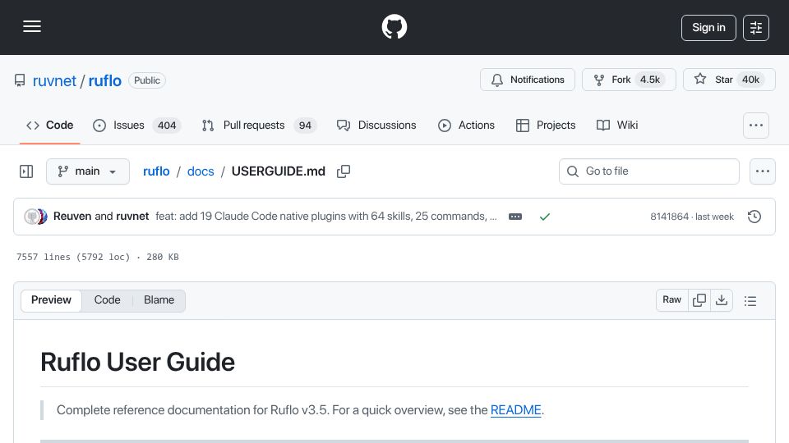Go to GitHub homepage via Octocat logo
The height and width of the screenshot is (443, 789).
click(x=394, y=26)
